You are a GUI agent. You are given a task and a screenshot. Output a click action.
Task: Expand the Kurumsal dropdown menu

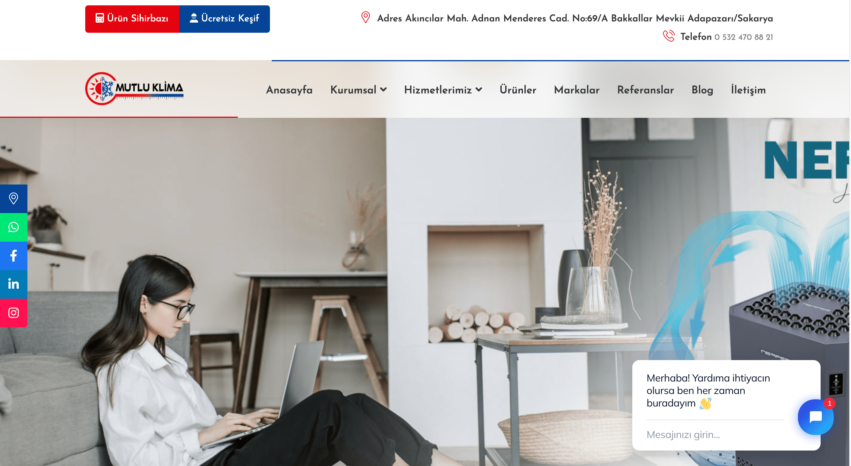click(358, 90)
